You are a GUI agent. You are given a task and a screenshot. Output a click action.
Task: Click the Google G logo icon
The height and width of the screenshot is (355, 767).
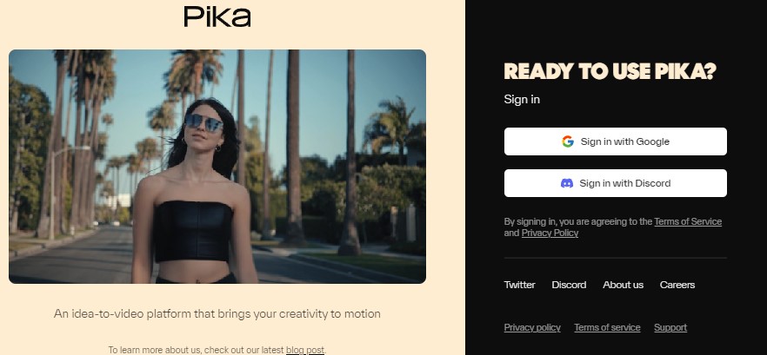pos(567,141)
